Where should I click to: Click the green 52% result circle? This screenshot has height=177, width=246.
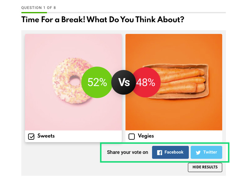97,82
